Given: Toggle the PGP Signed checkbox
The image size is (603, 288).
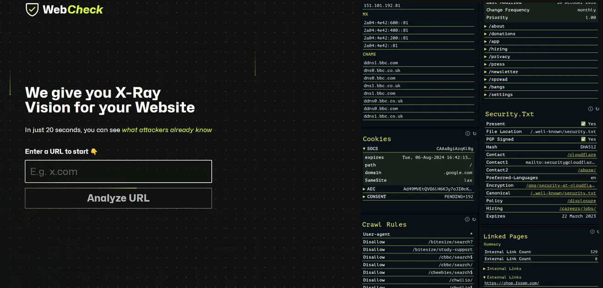Looking at the screenshot, I should click(x=583, y=139).
